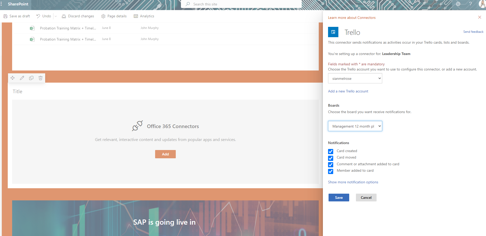Duplicate the web part using copy icon
The height and width of the screenshot is (236, 486).
pos(31,78)
